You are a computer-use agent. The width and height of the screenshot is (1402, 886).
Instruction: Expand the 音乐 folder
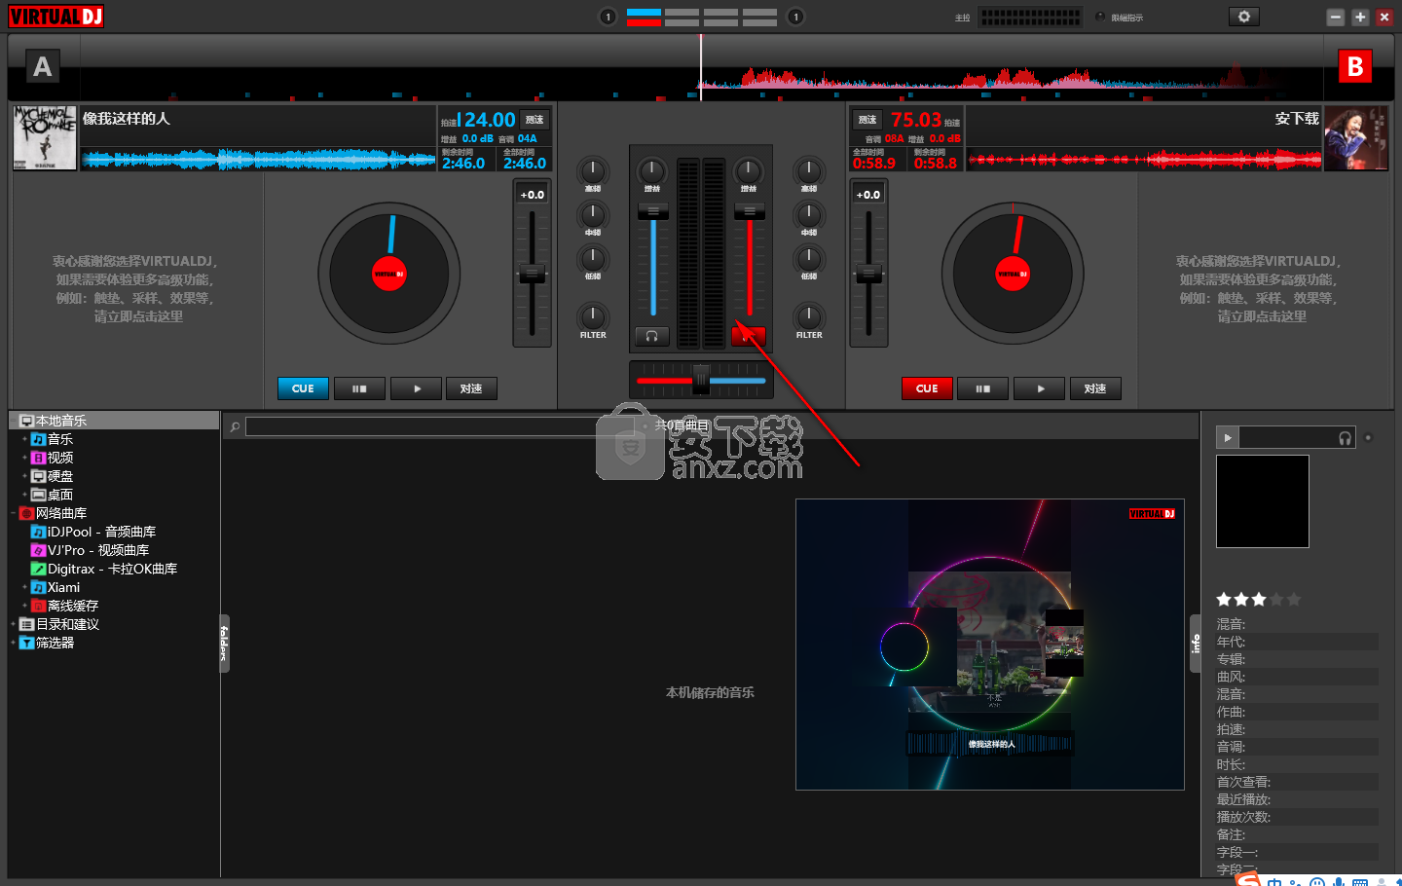click(x=24, y=439)
